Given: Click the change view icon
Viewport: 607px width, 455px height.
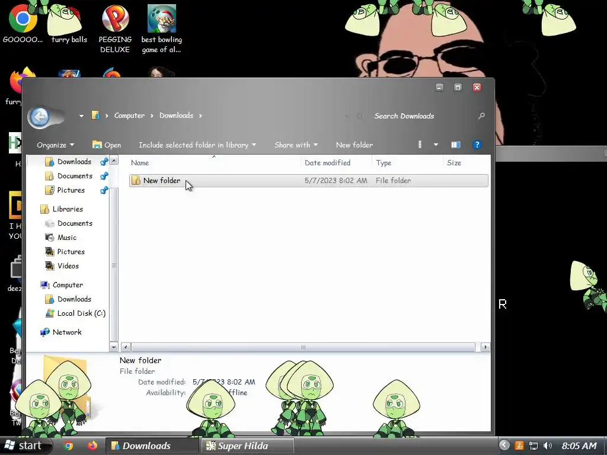Looking at the screenshot, I should pos(420,145).
